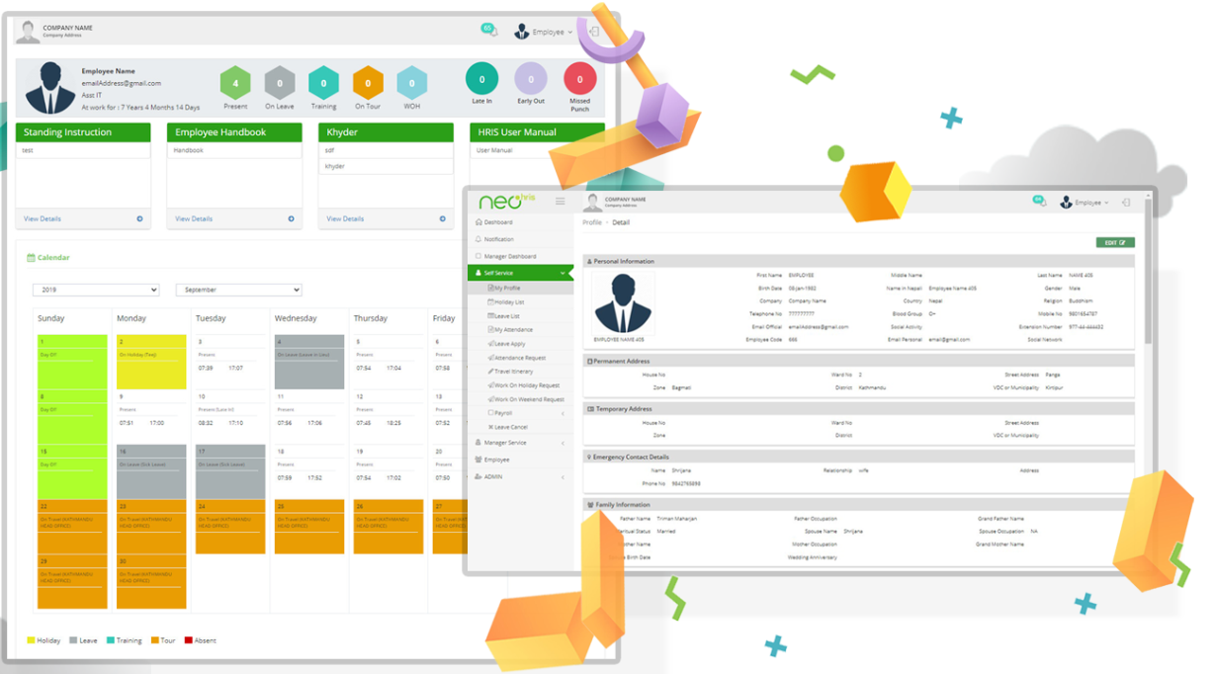1216x674 pixels.
Task: Click the On Leave count hexagon
Action: pos(280,83)
